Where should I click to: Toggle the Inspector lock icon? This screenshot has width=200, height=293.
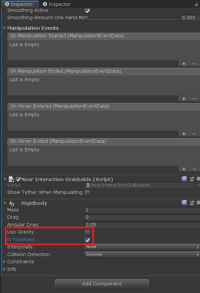196,4
